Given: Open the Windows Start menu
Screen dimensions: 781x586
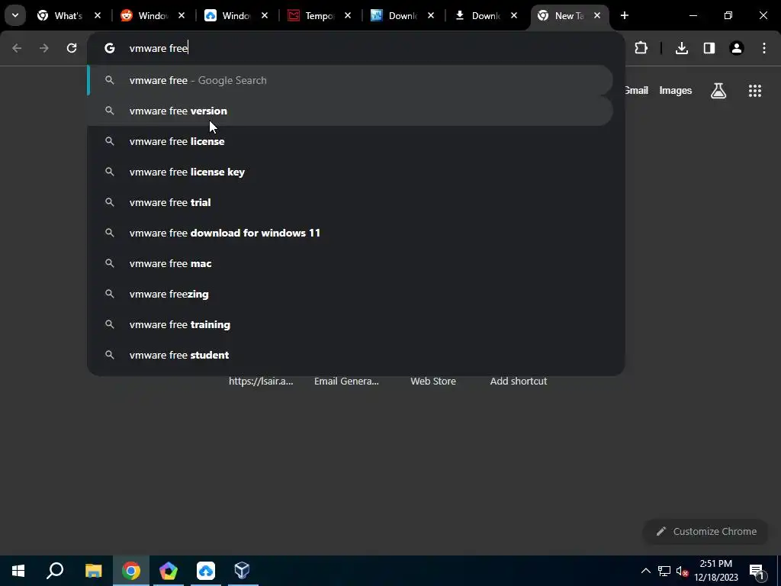Looking at the screenshot, I should tap(18, 571).
